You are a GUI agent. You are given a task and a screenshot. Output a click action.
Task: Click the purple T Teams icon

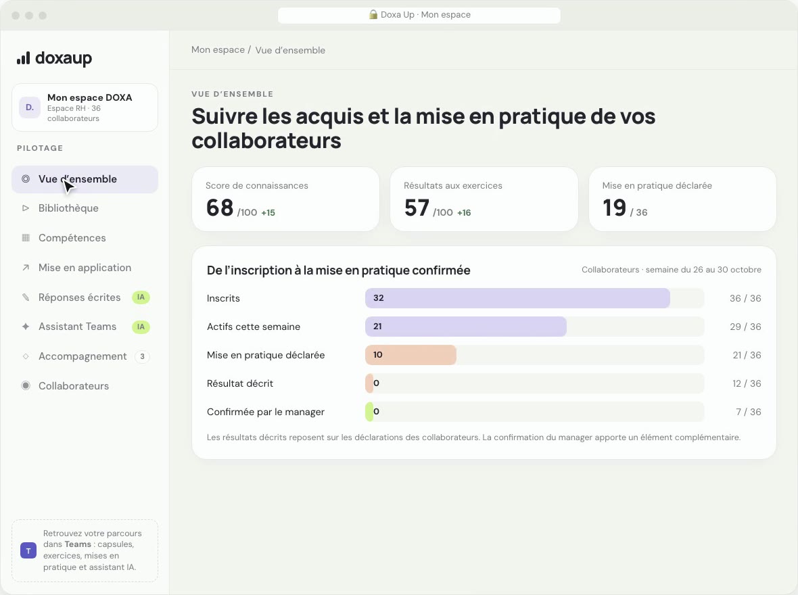(x=28, y=550)
